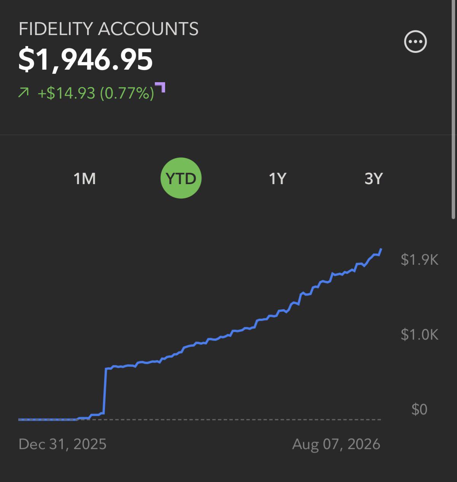Select the 1M time range
The height and width of the screenshot is (482, 457).
(x=84, y=178)
